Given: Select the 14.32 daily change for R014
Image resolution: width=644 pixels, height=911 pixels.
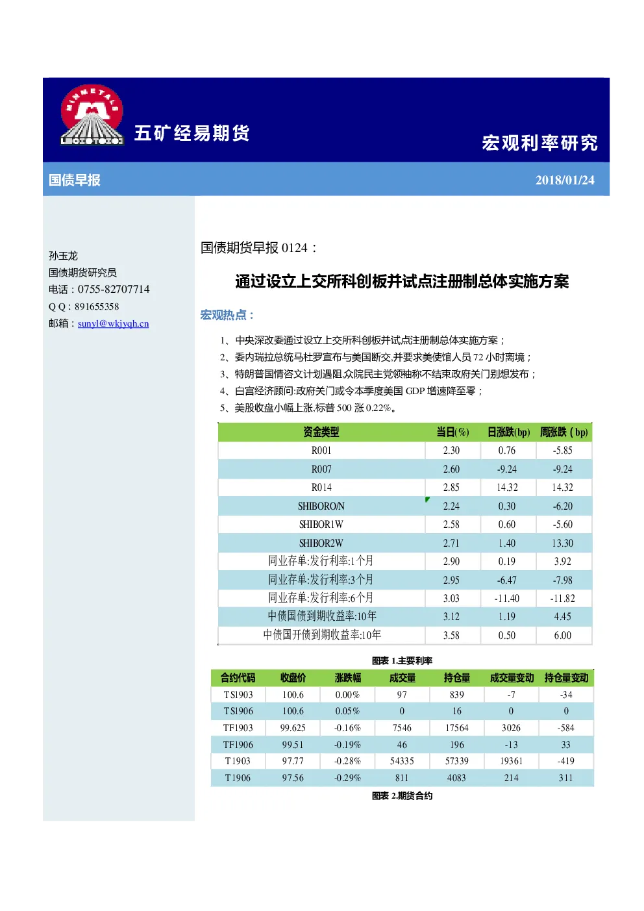Looking at the screenshot, I should click(x=507, y=488).
